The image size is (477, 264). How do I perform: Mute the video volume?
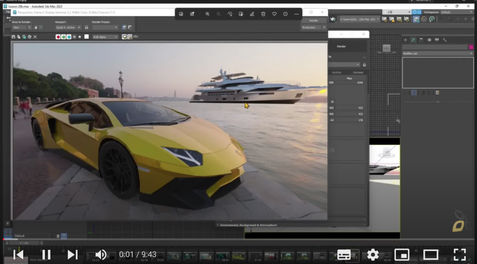click(x=101, y=255)
